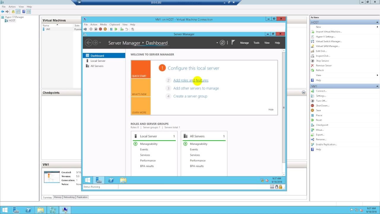Click host taskbar PowerShell icon
The image size is (380, 214).
(x=28, y=210)
